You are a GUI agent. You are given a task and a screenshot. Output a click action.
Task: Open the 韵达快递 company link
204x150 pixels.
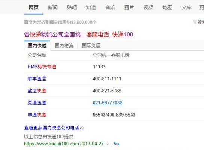pos(37,91)
